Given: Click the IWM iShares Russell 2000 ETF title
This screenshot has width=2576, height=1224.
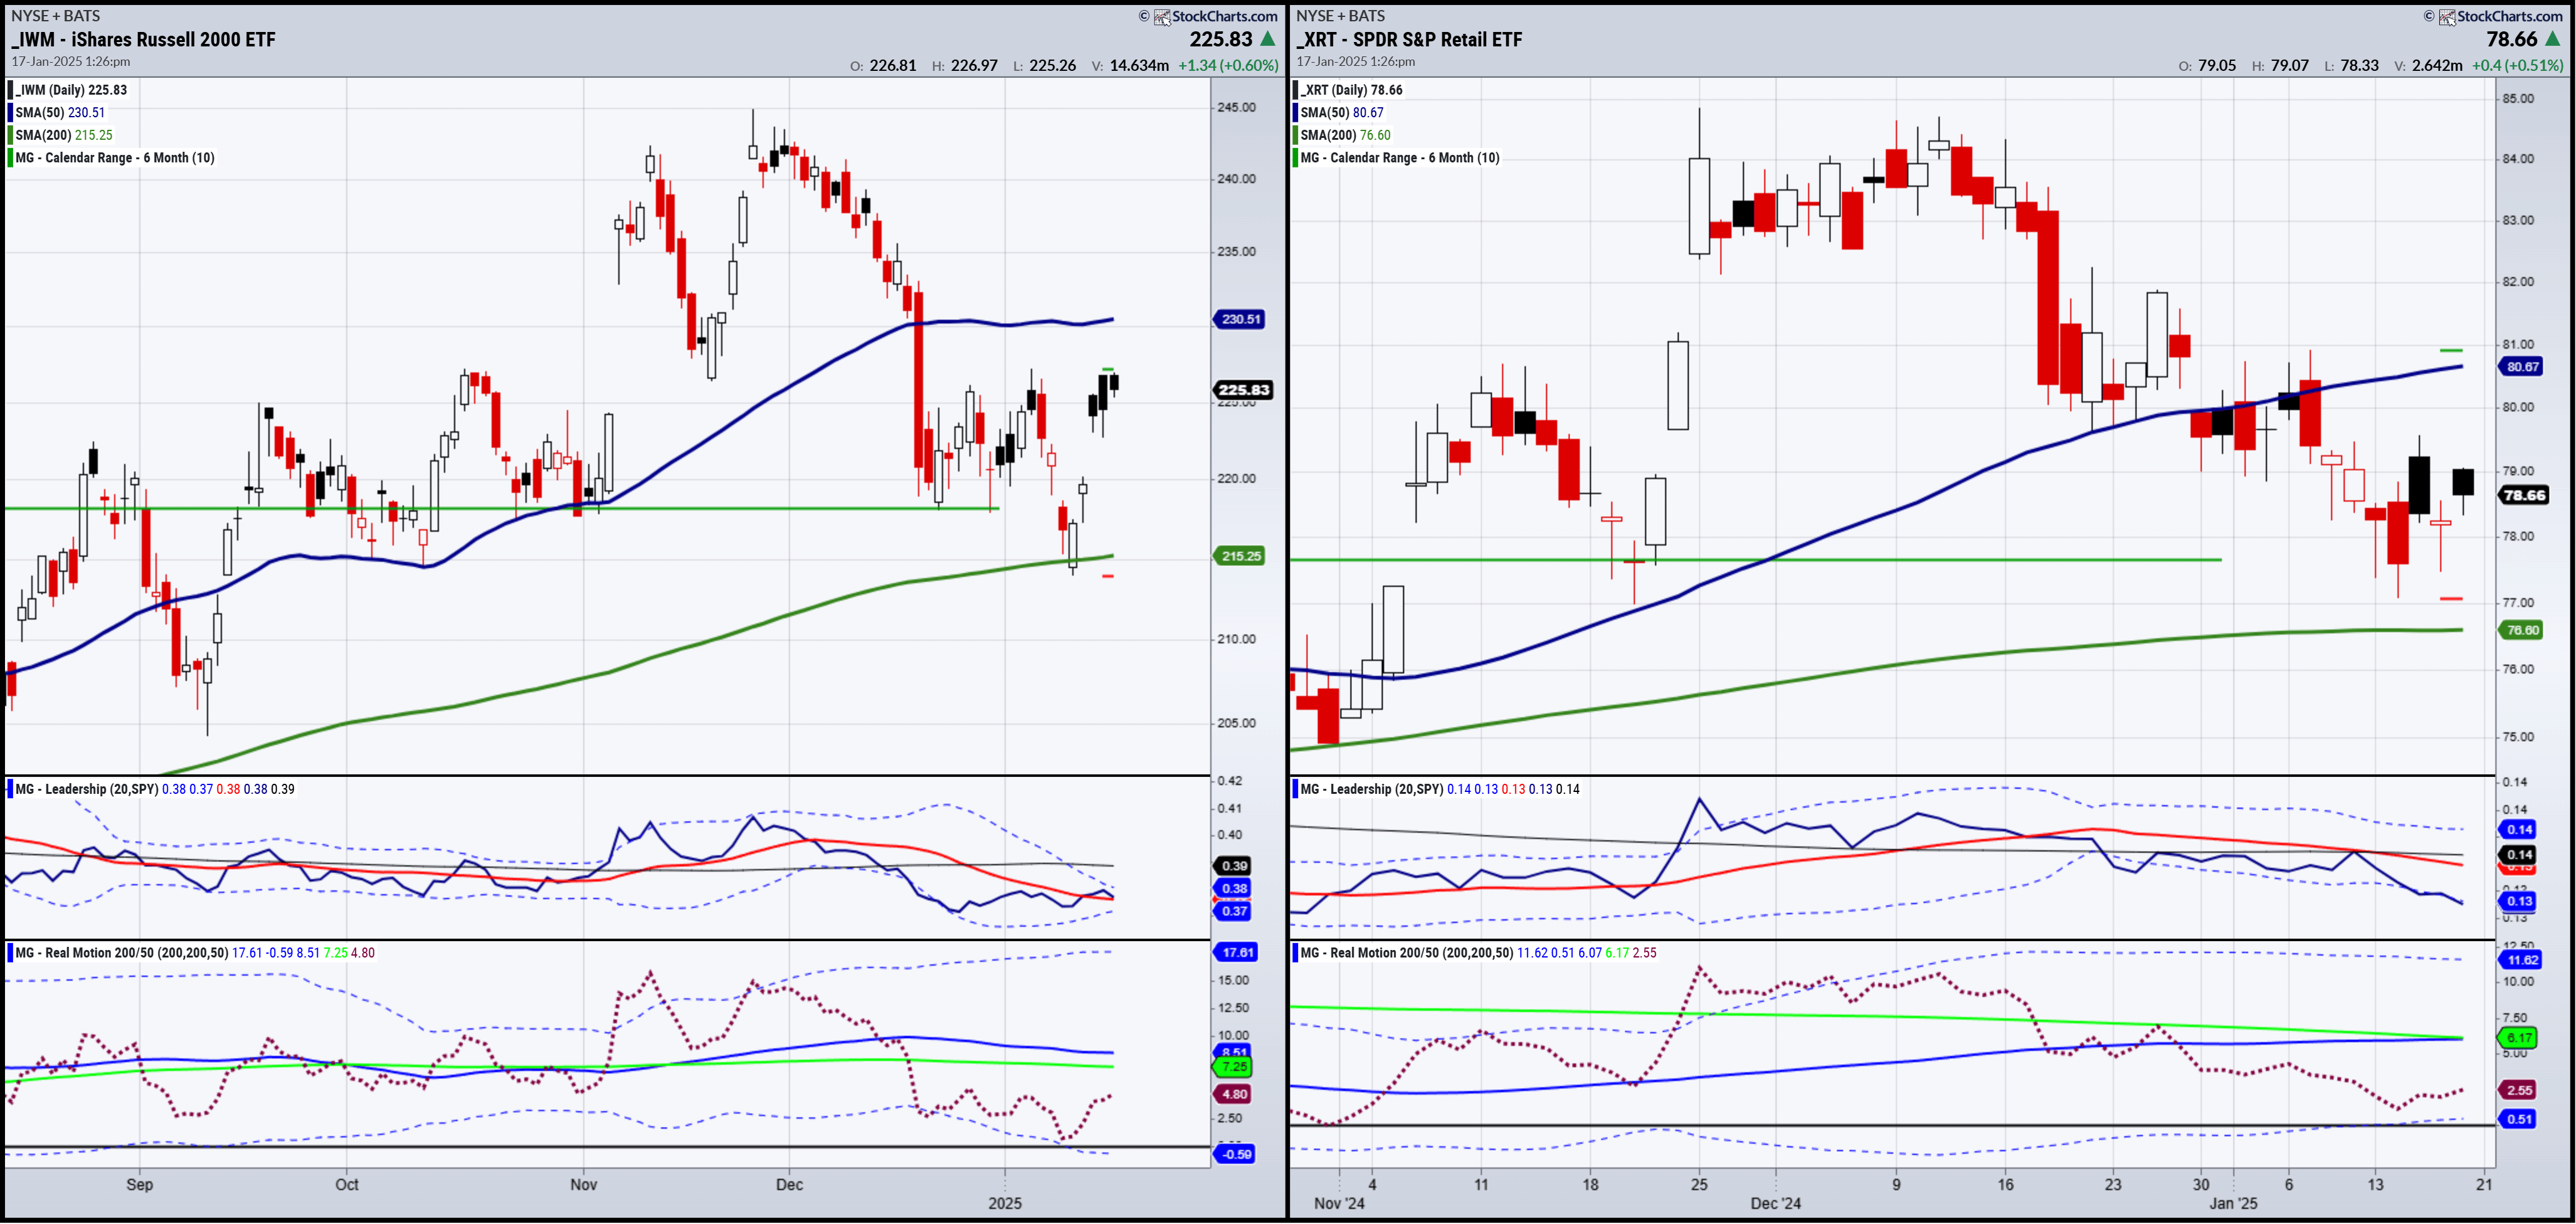Looking at the screenshot, I should pos(144,39).
